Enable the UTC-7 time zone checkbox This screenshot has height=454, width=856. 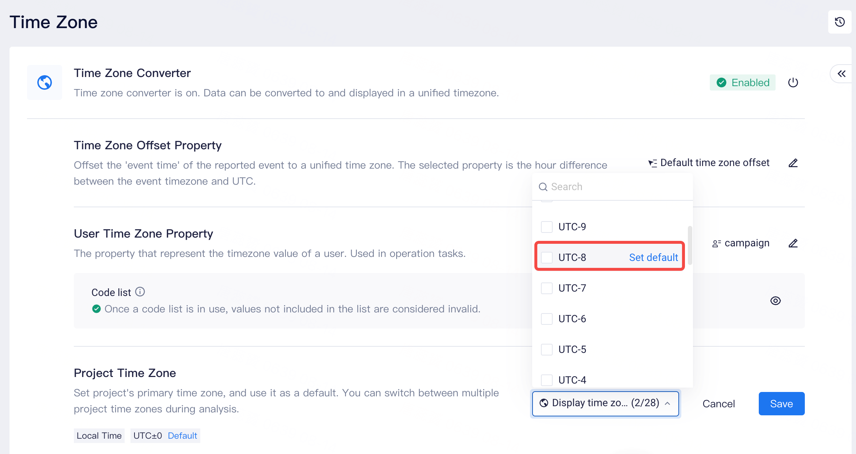coord(547,288)
